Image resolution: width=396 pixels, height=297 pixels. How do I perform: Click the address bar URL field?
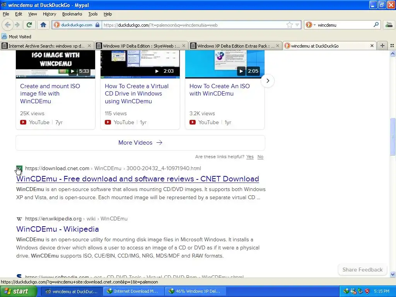[x=195, y=25]
